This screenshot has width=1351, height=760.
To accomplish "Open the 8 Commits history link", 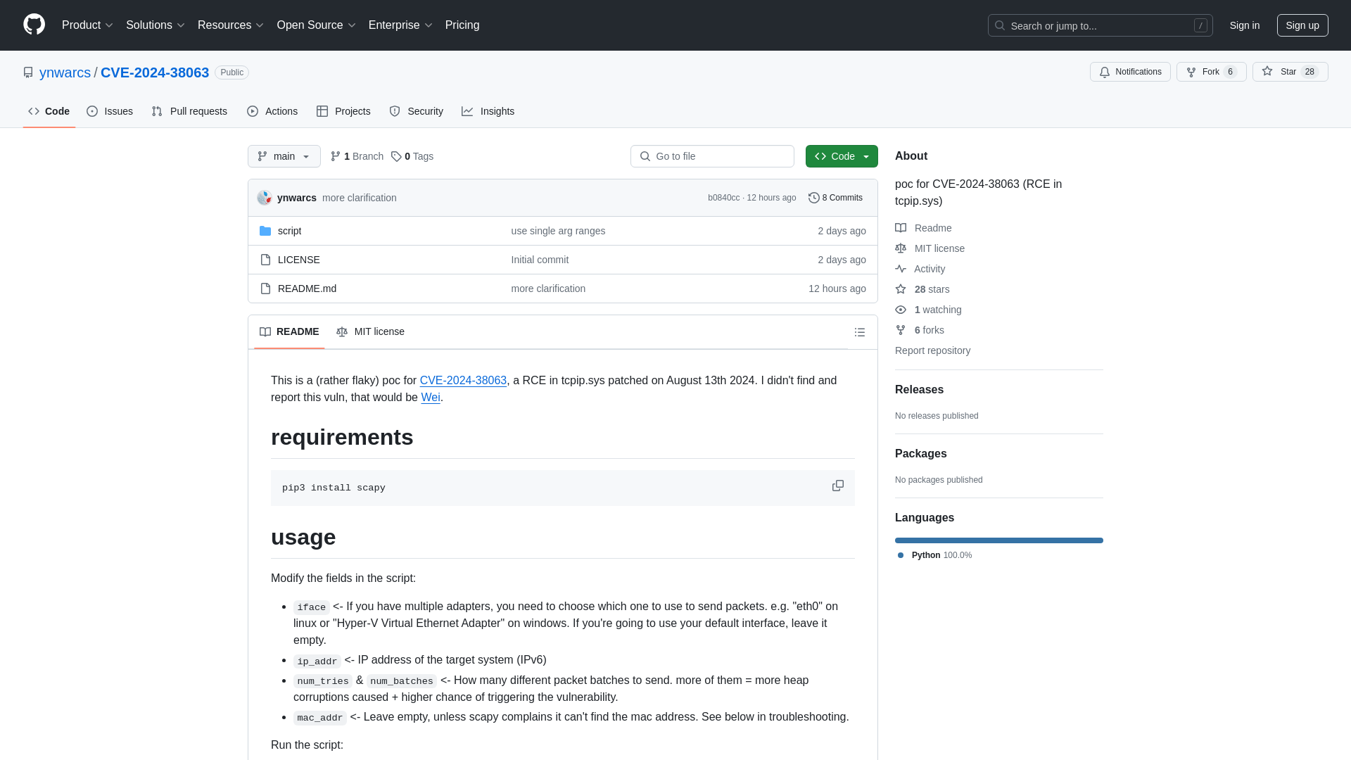I will [835, 198].
